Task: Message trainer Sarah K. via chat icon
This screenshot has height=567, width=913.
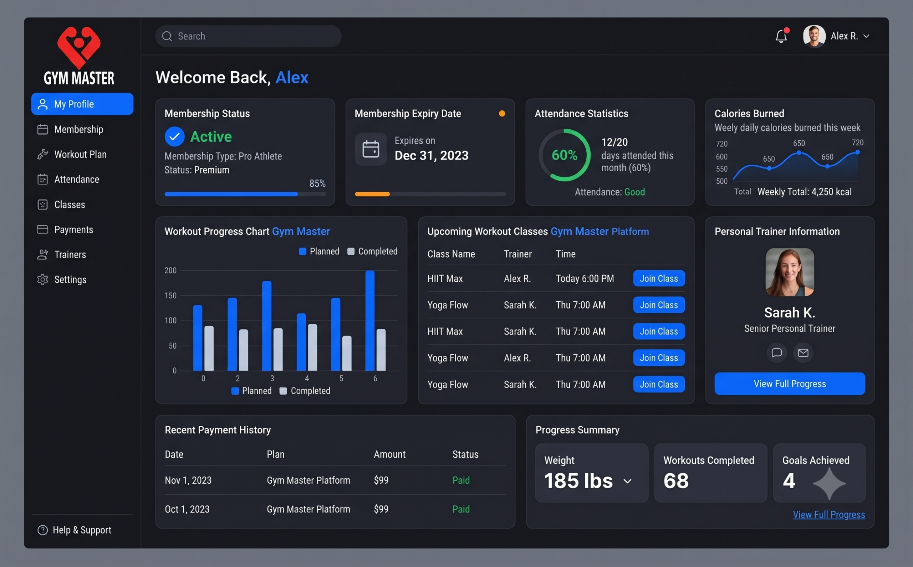Action: point(777,353)
